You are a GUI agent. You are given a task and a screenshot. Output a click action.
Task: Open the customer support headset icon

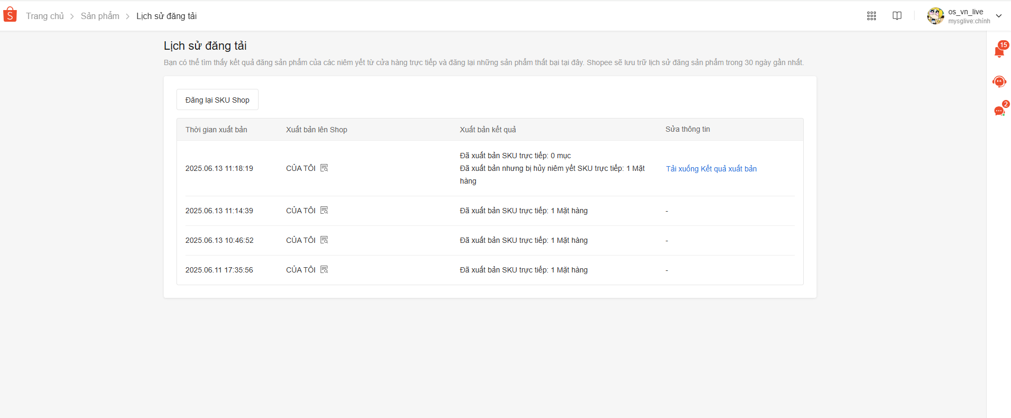coord(999,81)
